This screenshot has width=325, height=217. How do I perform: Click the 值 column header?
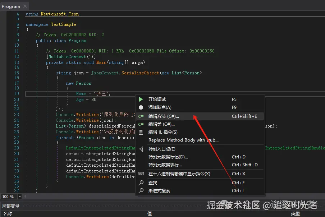(150, 213)
